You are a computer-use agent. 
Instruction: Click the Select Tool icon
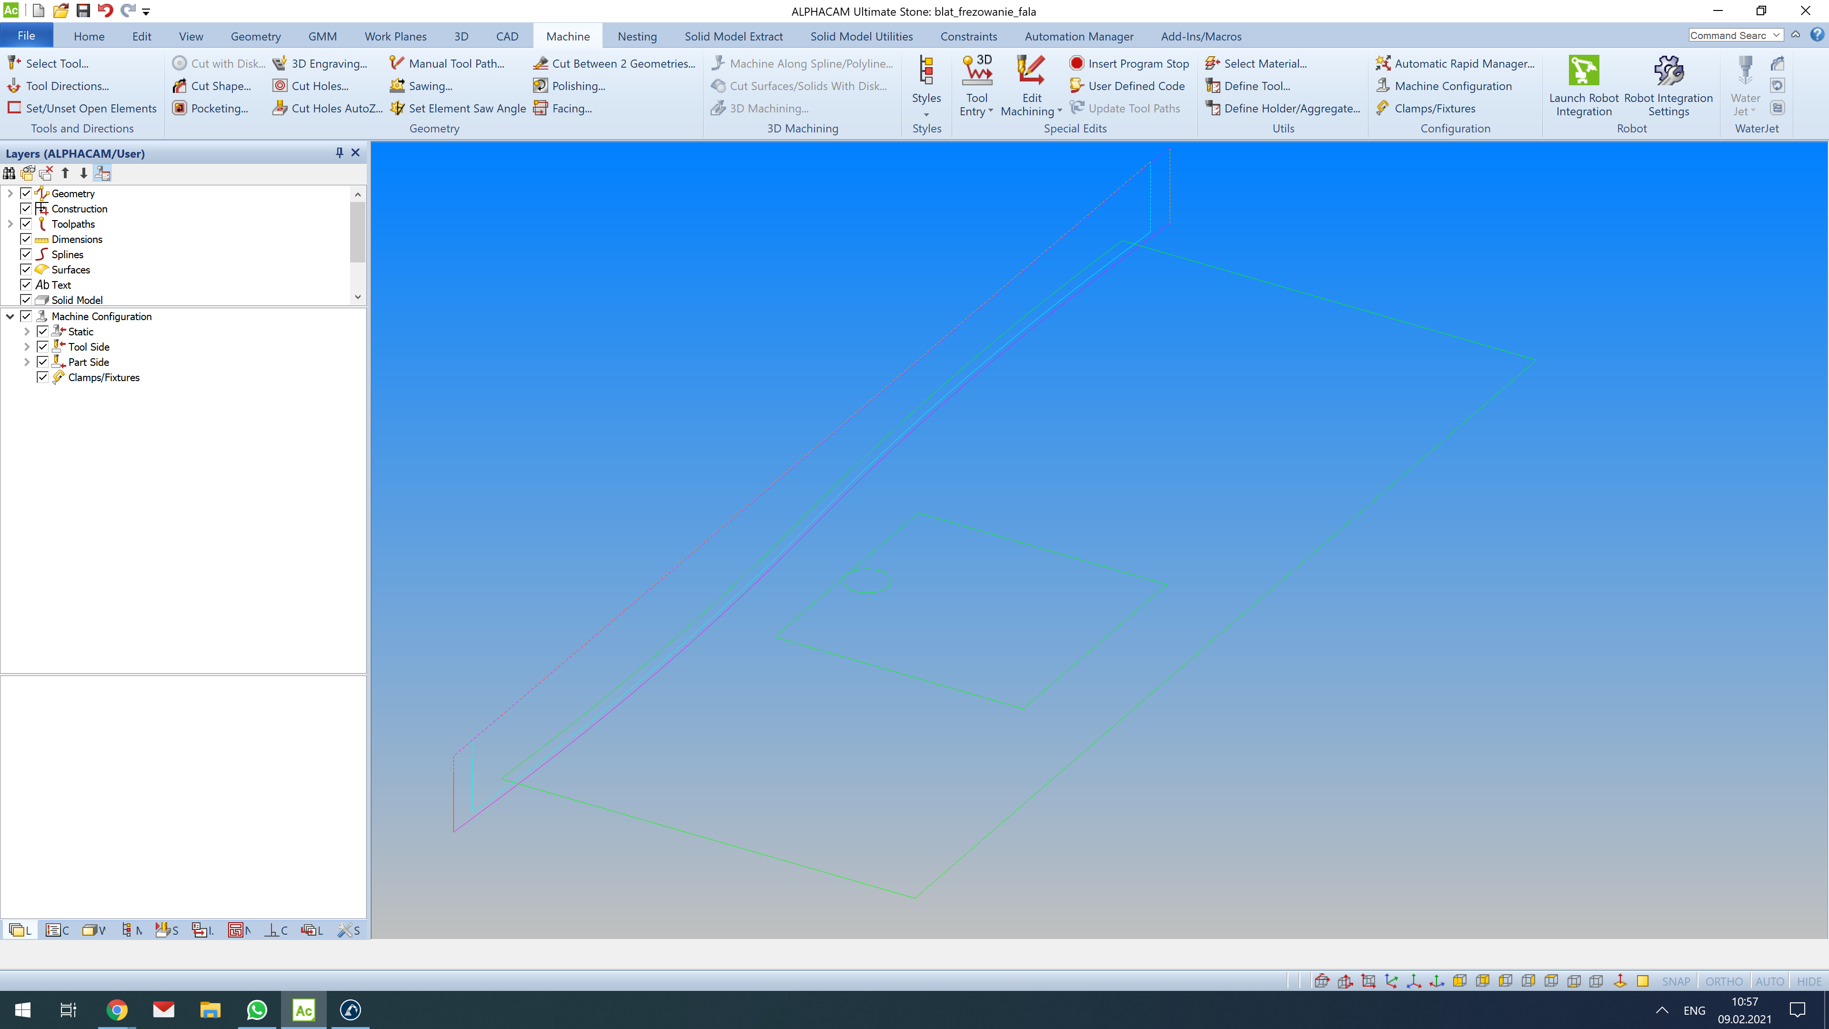14,63
